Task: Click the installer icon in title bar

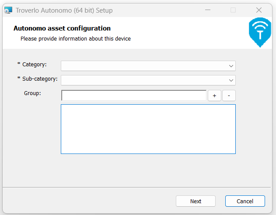Action: (x=8, y=10)
